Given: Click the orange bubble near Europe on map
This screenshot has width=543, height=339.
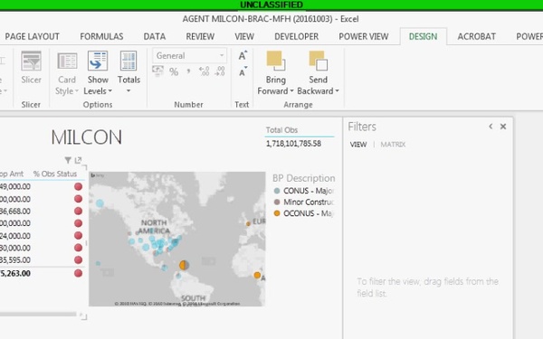Looking at the screenshot, I should click(x=248, y=224).
